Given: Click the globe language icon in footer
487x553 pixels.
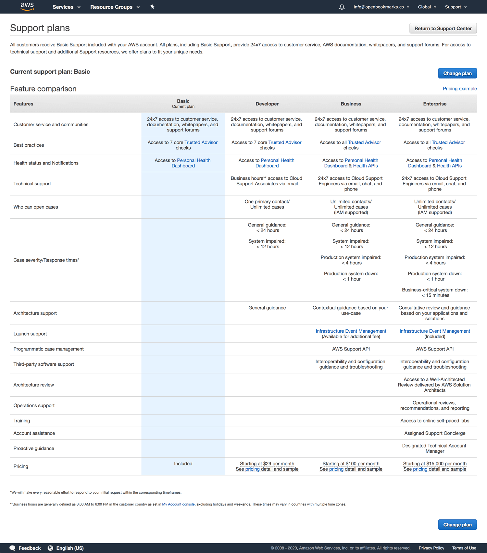Looking at the screenshot, I should 50,548.
